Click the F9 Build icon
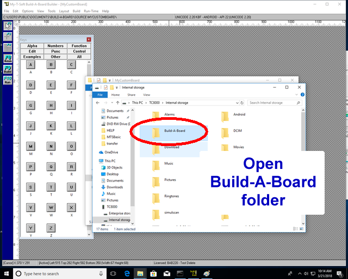This screenshot has width=348, height=279. 8,69
